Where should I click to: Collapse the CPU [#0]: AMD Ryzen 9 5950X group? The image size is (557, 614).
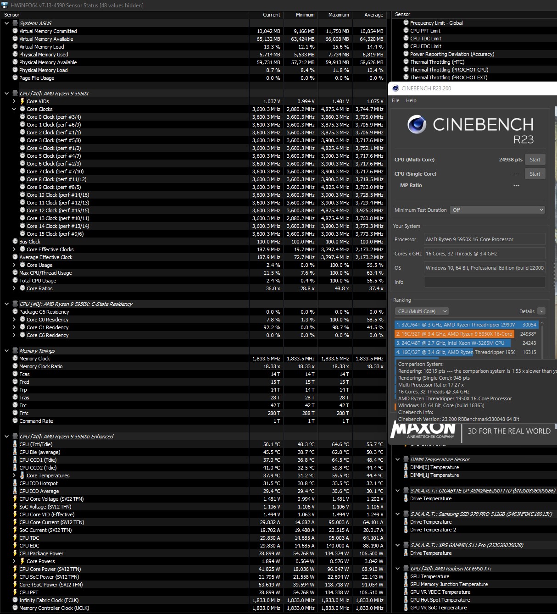point(6,94)
